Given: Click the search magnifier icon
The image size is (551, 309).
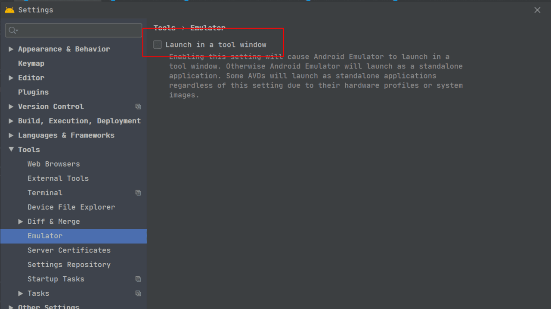Looking at the screenshot, I should point(12,30).
